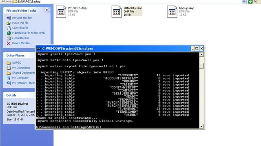Viewport: 261px width, 146px height.
Task: Click the E-mail this file envelope icon
Action: coord(9,38)
